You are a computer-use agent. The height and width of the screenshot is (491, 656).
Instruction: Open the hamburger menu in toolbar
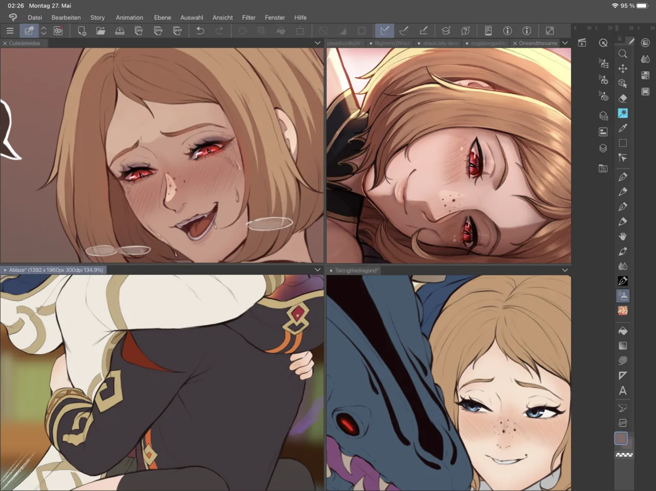[10, 31]
